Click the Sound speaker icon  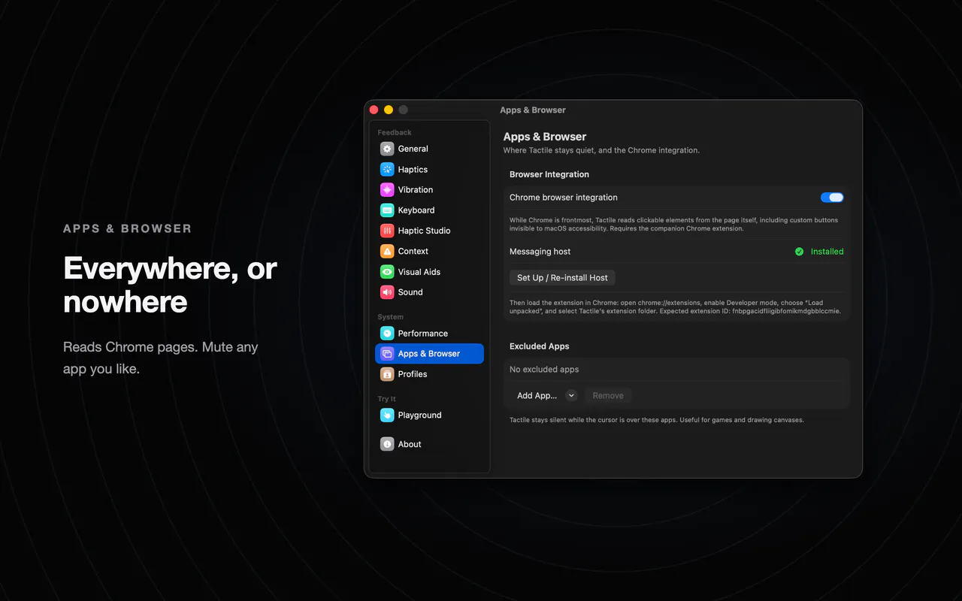(387, 292)
